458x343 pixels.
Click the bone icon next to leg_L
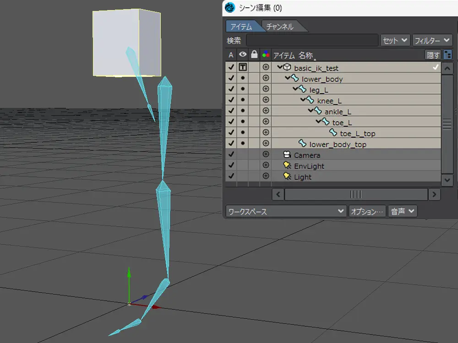pyautogui.click(x=303, y=90)
